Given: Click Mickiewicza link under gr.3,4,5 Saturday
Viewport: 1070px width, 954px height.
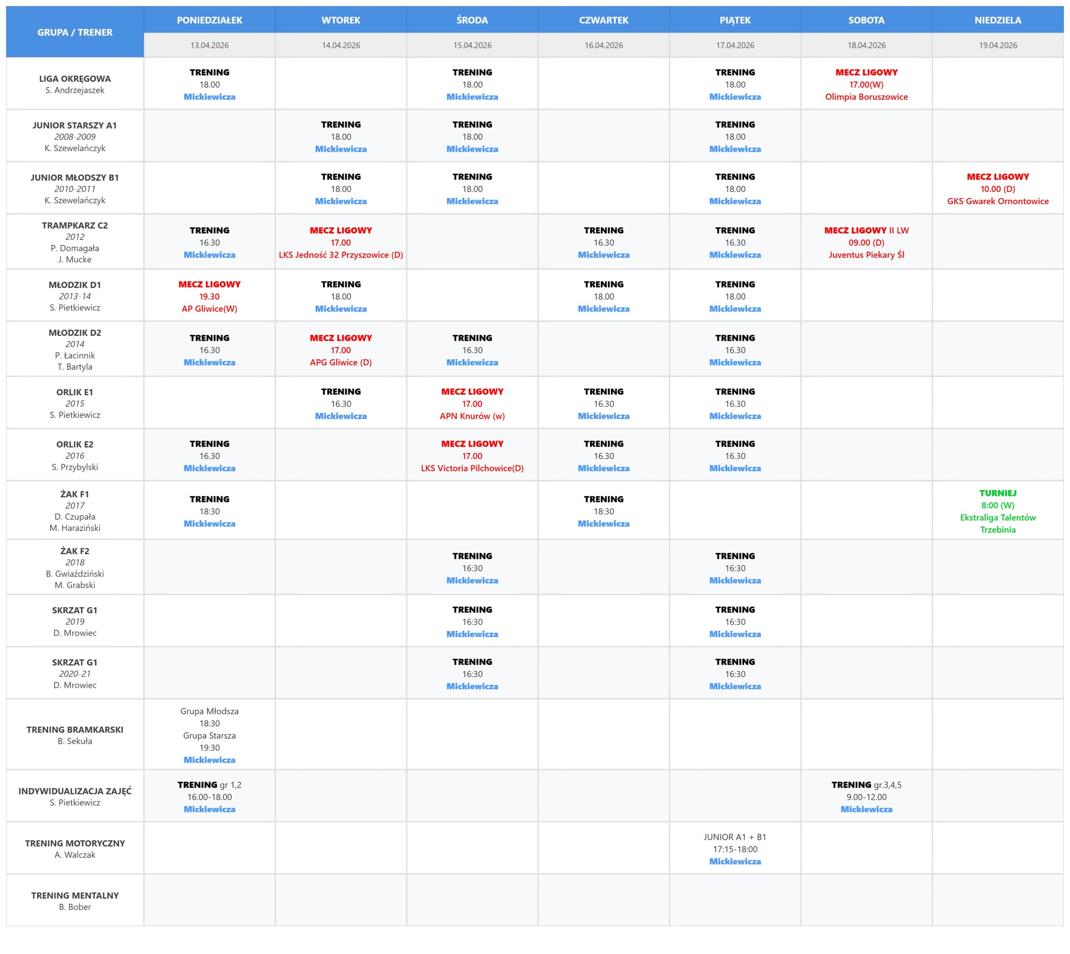Looking at the screenshot, I should pyautogui.click(x=866, y=809).
